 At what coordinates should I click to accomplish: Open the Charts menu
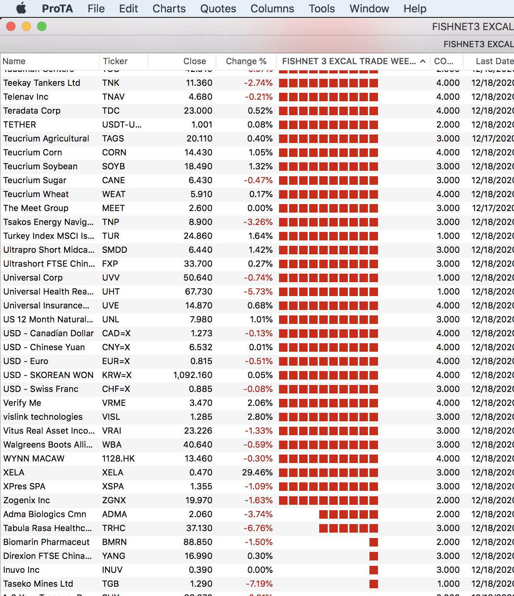169,9
